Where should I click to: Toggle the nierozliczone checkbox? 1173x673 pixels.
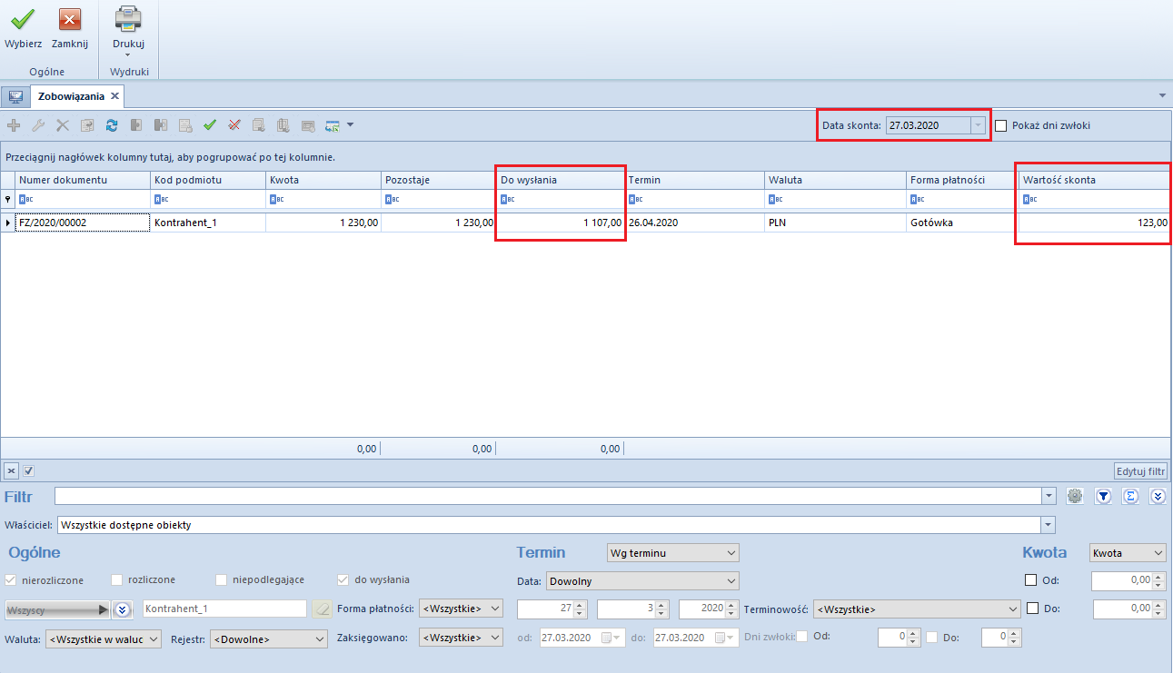12,579
